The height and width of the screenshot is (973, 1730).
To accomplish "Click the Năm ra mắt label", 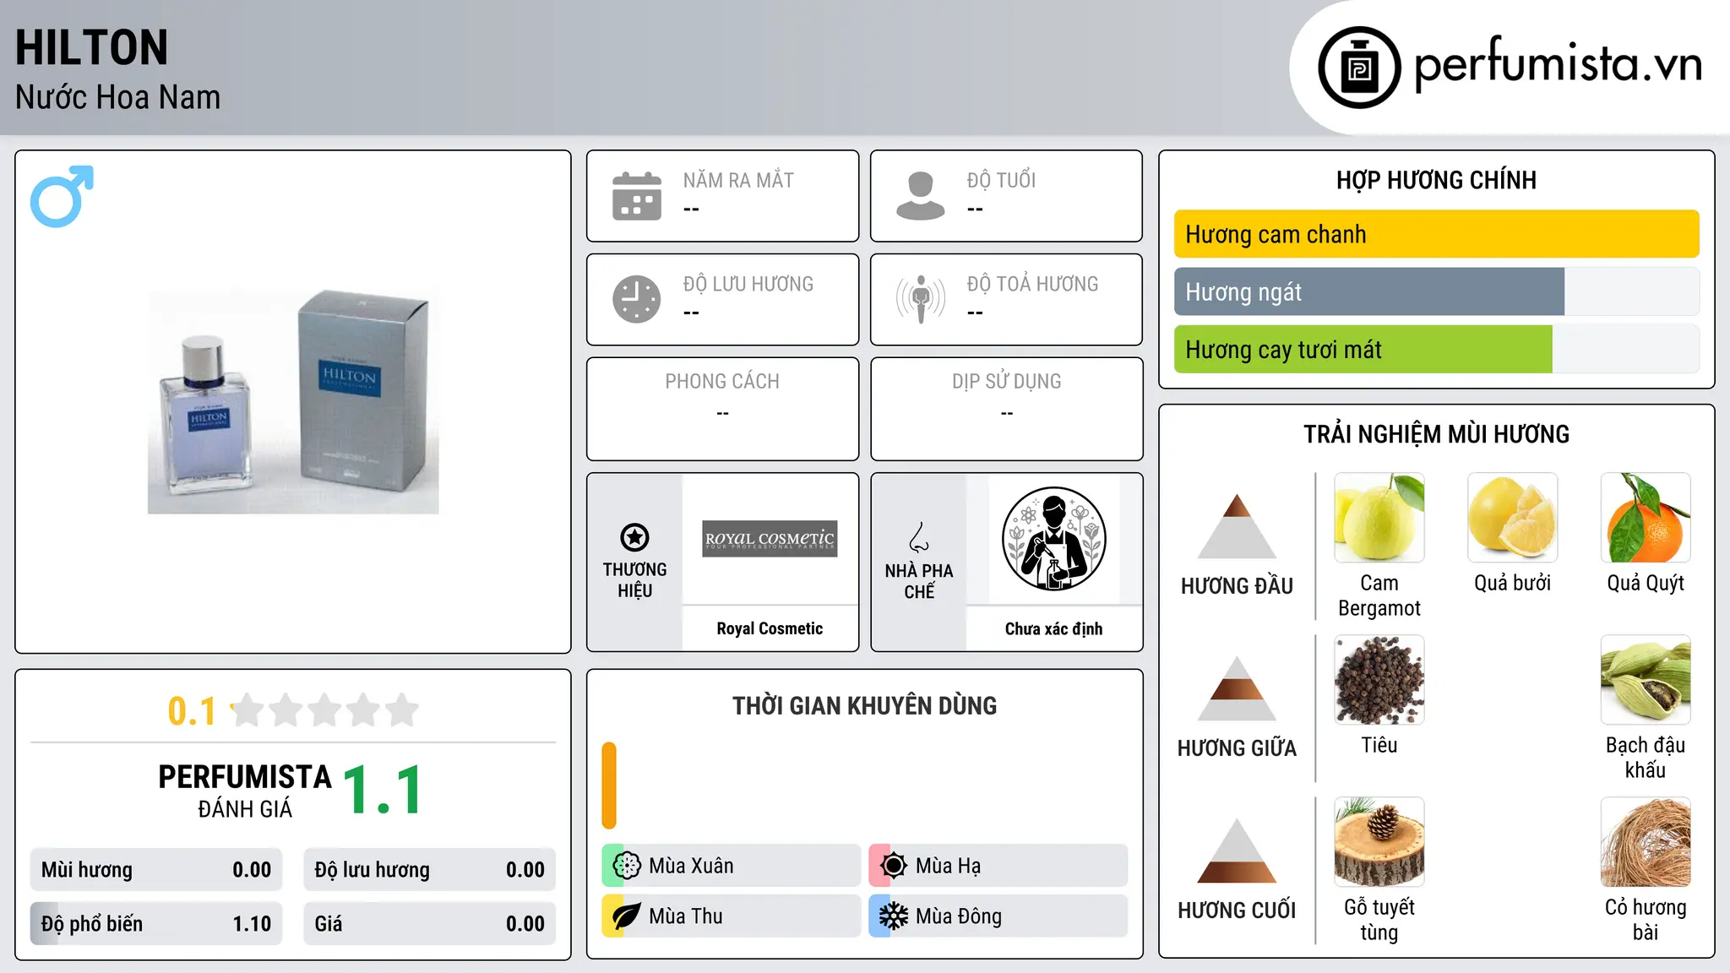I will tap(738, 180).
